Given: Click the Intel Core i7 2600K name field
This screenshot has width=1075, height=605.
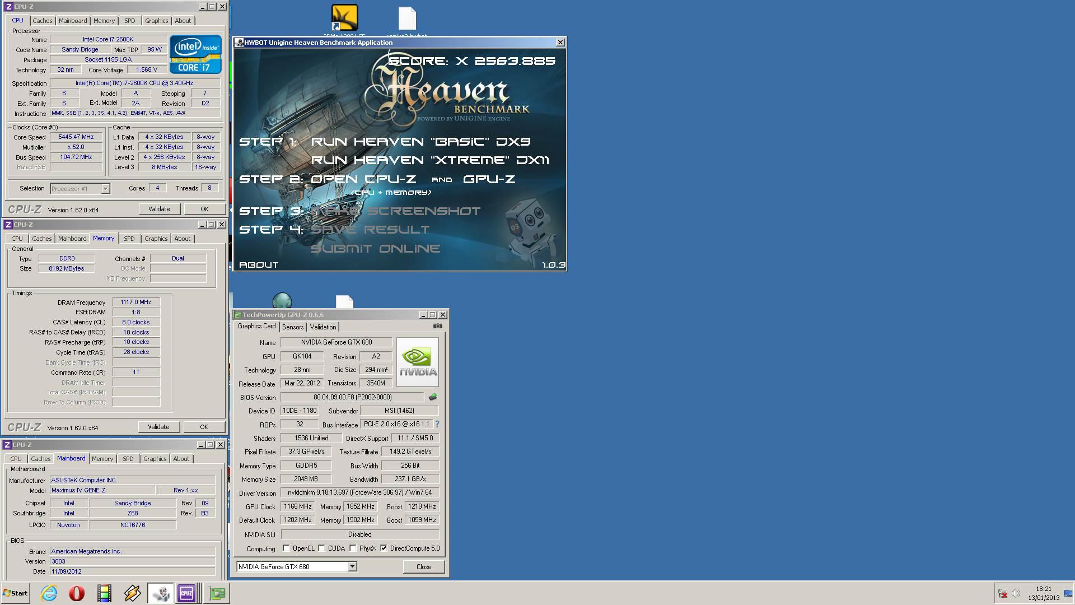Looking at the screenshot, I should [108, 39].
